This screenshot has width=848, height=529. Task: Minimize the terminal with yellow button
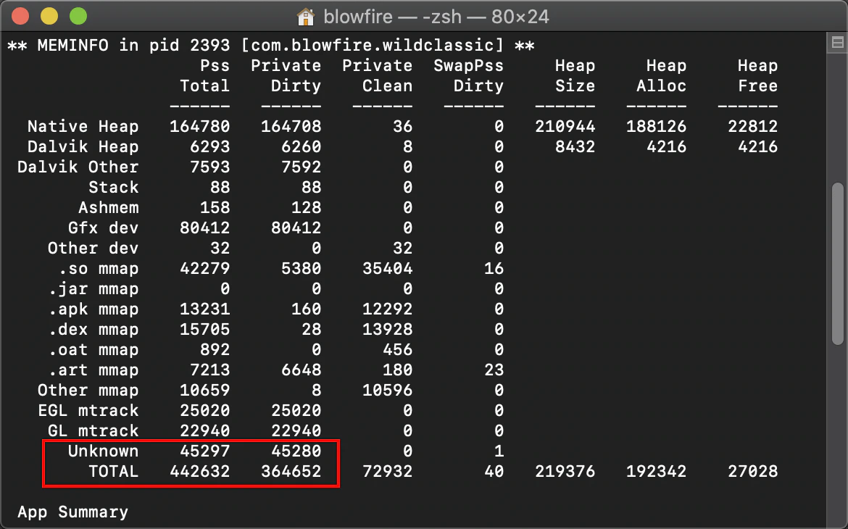click(49, 16)
